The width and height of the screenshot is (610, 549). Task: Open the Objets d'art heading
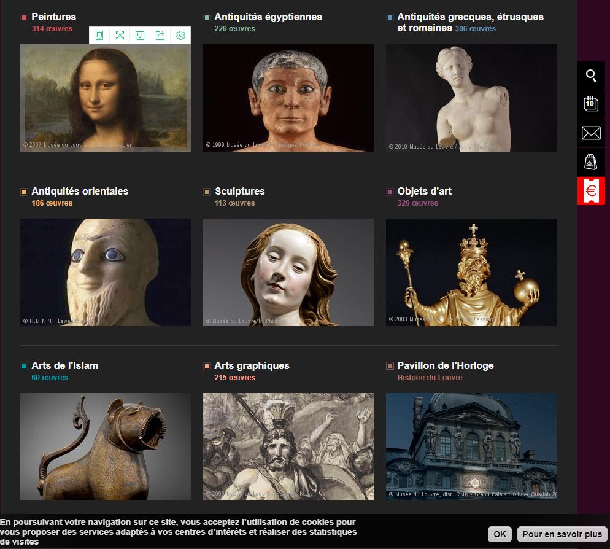[425, 191]
